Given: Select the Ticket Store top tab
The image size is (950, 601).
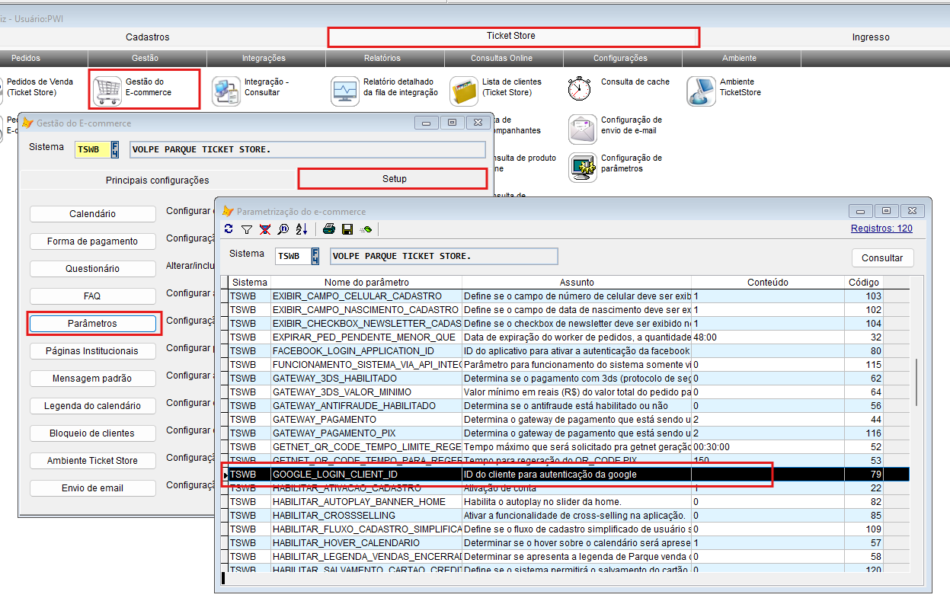Looking at the screenshot, I should click(x=512, y=37).
